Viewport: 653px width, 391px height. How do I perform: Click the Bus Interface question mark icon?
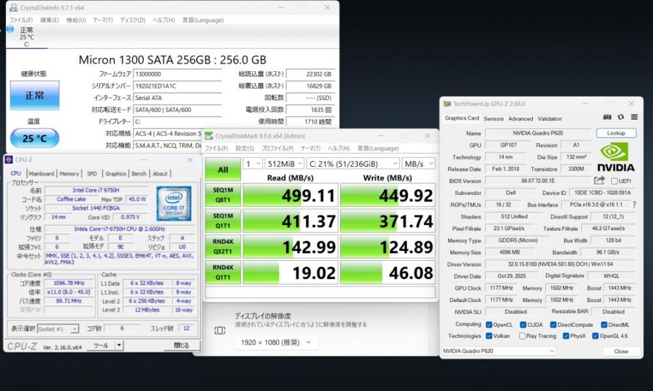[633, 205]
